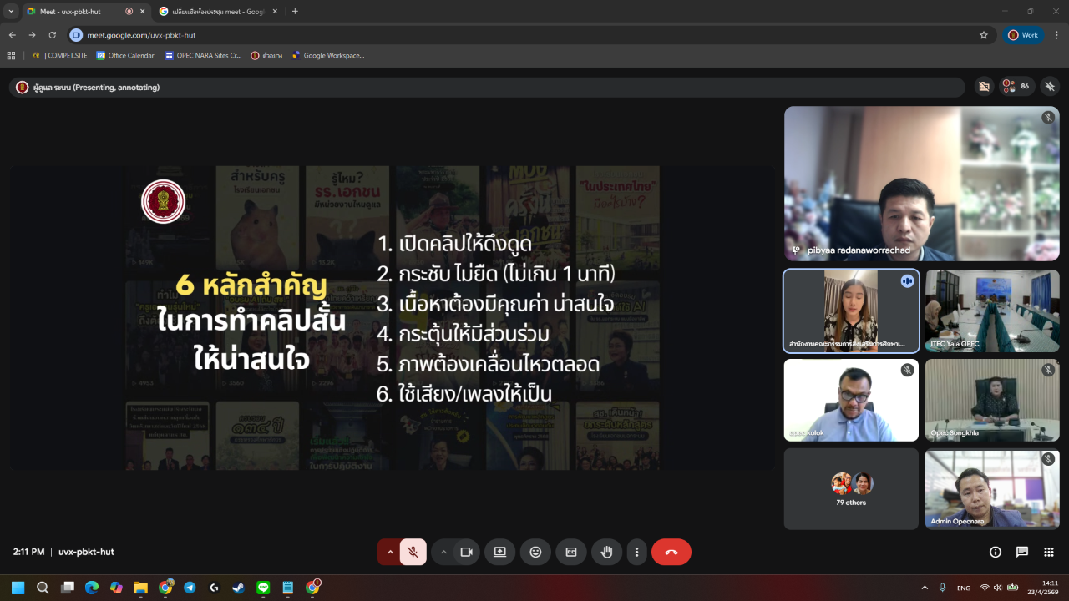Image resolution: width=1069 pixels, height=601 pixels.
Task: Open the Office Calendar bookmark
Action: pos(125,56)
